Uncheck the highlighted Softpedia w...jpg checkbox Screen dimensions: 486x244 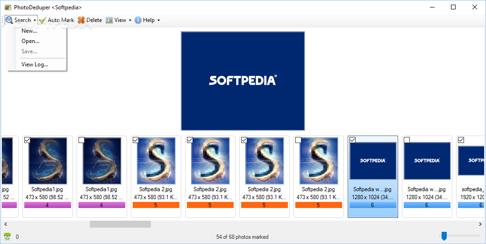352,140
